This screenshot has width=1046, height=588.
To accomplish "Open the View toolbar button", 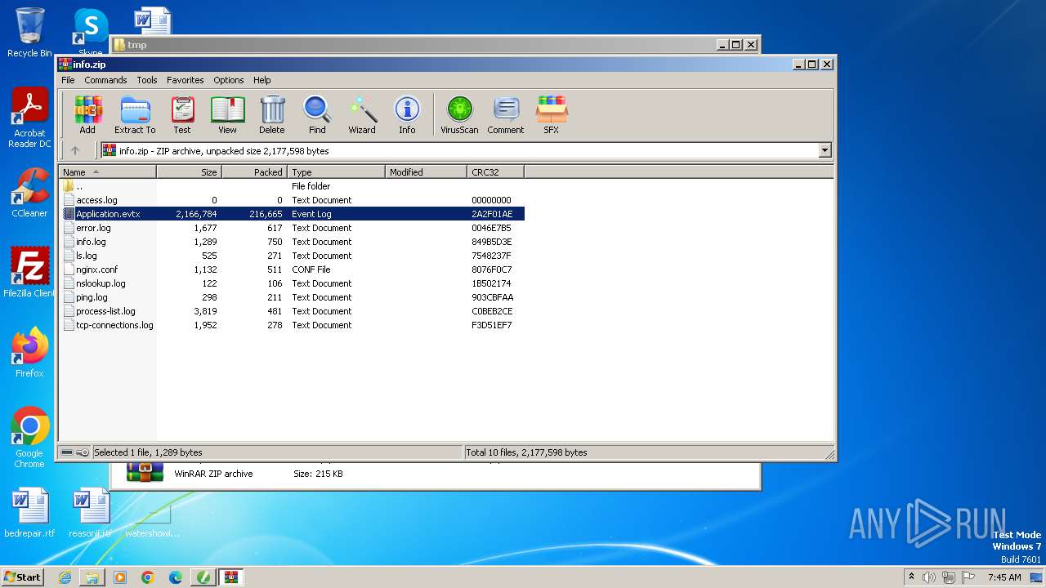I will (x=227, y=114).
